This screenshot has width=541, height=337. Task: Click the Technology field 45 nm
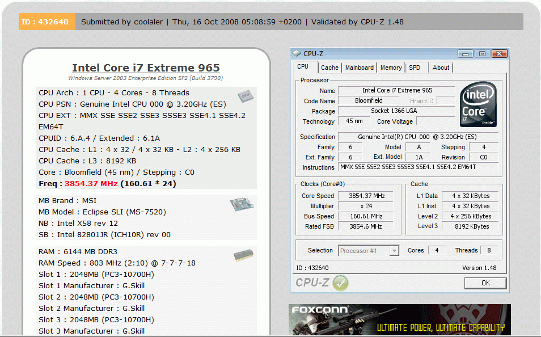(354, 121)
